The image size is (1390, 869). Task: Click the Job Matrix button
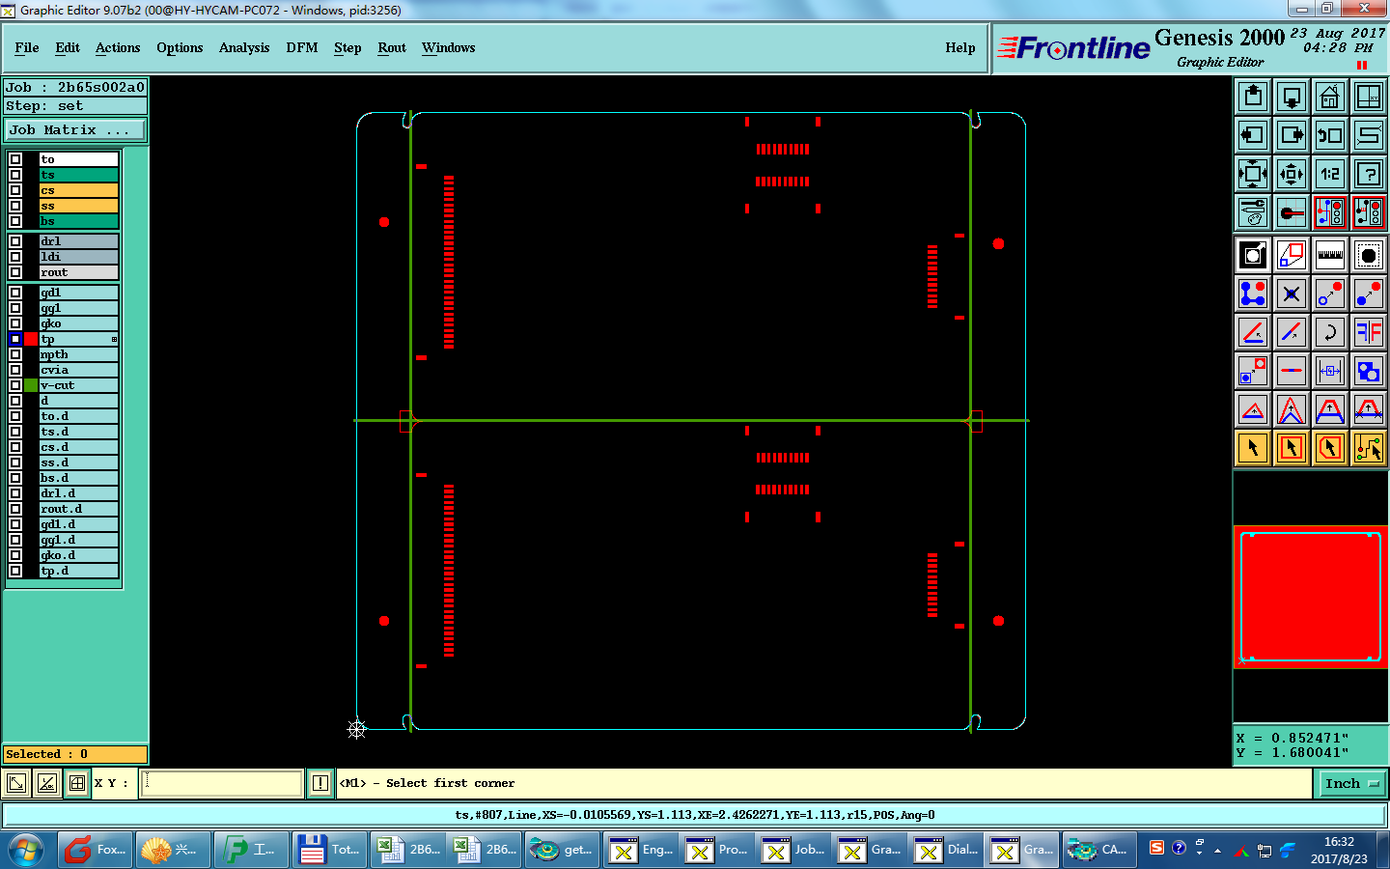coord(75,129)
